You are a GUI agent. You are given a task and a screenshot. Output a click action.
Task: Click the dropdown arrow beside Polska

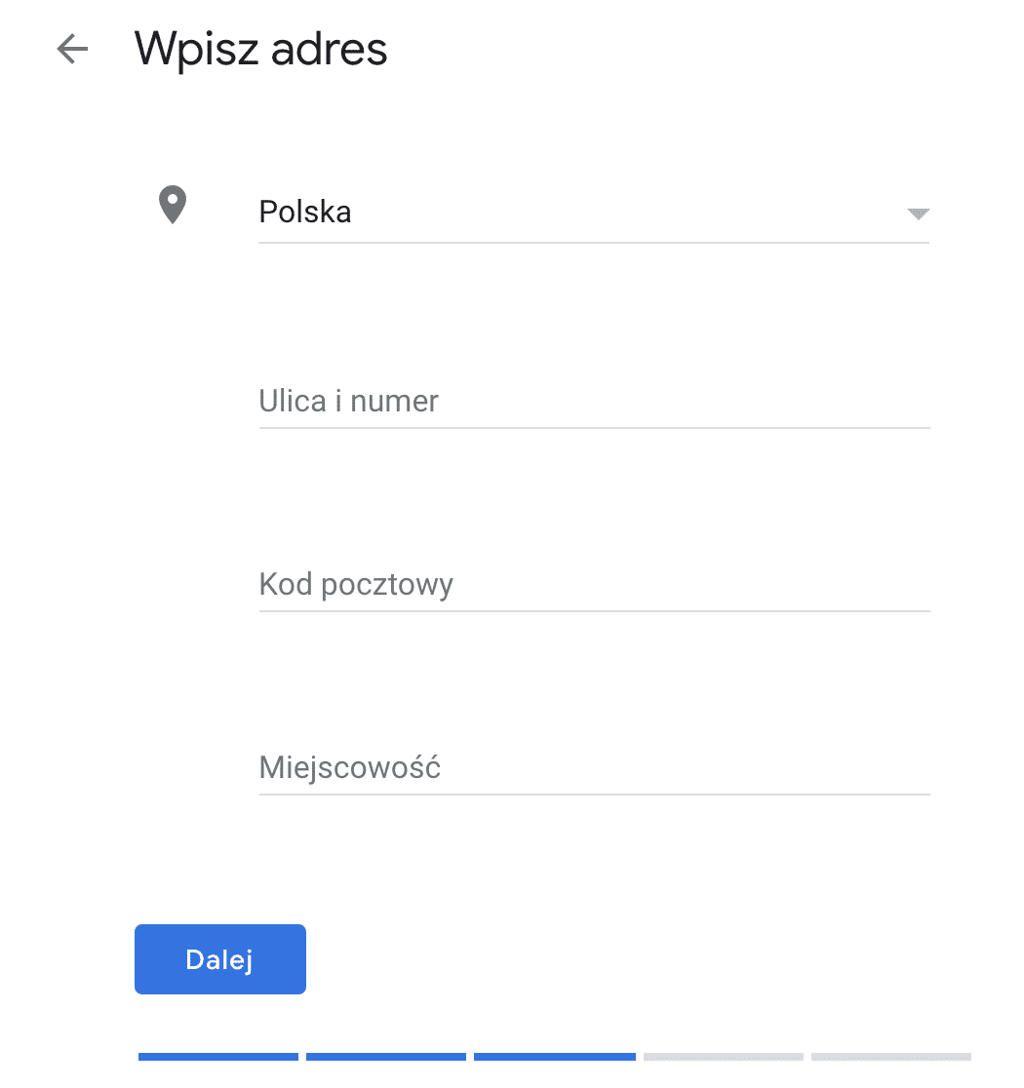[918, 214]
